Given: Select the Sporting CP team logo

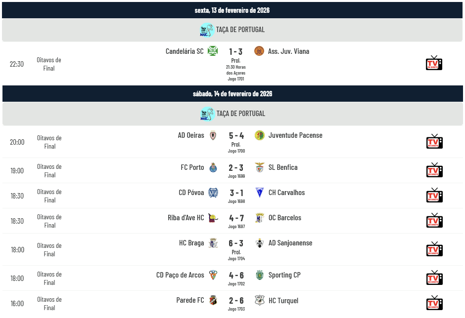Looking at the screenshot, I should tap(260, 275).
